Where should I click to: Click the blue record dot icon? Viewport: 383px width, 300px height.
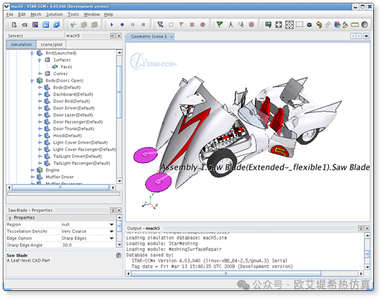(x=122, y=25)
